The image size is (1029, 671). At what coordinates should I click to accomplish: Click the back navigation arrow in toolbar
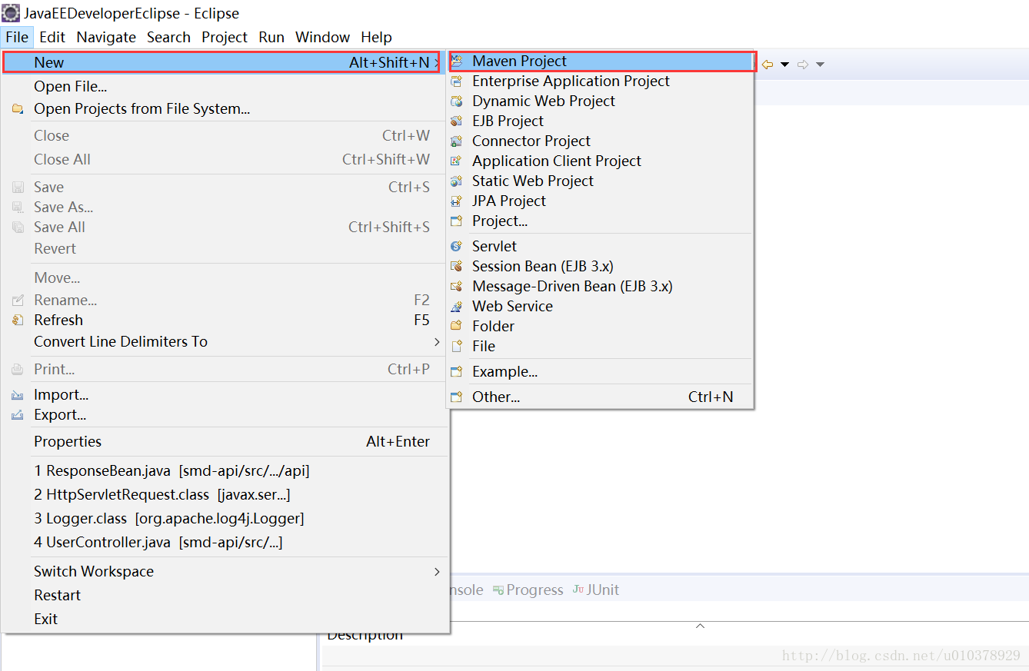click(768, 65)
